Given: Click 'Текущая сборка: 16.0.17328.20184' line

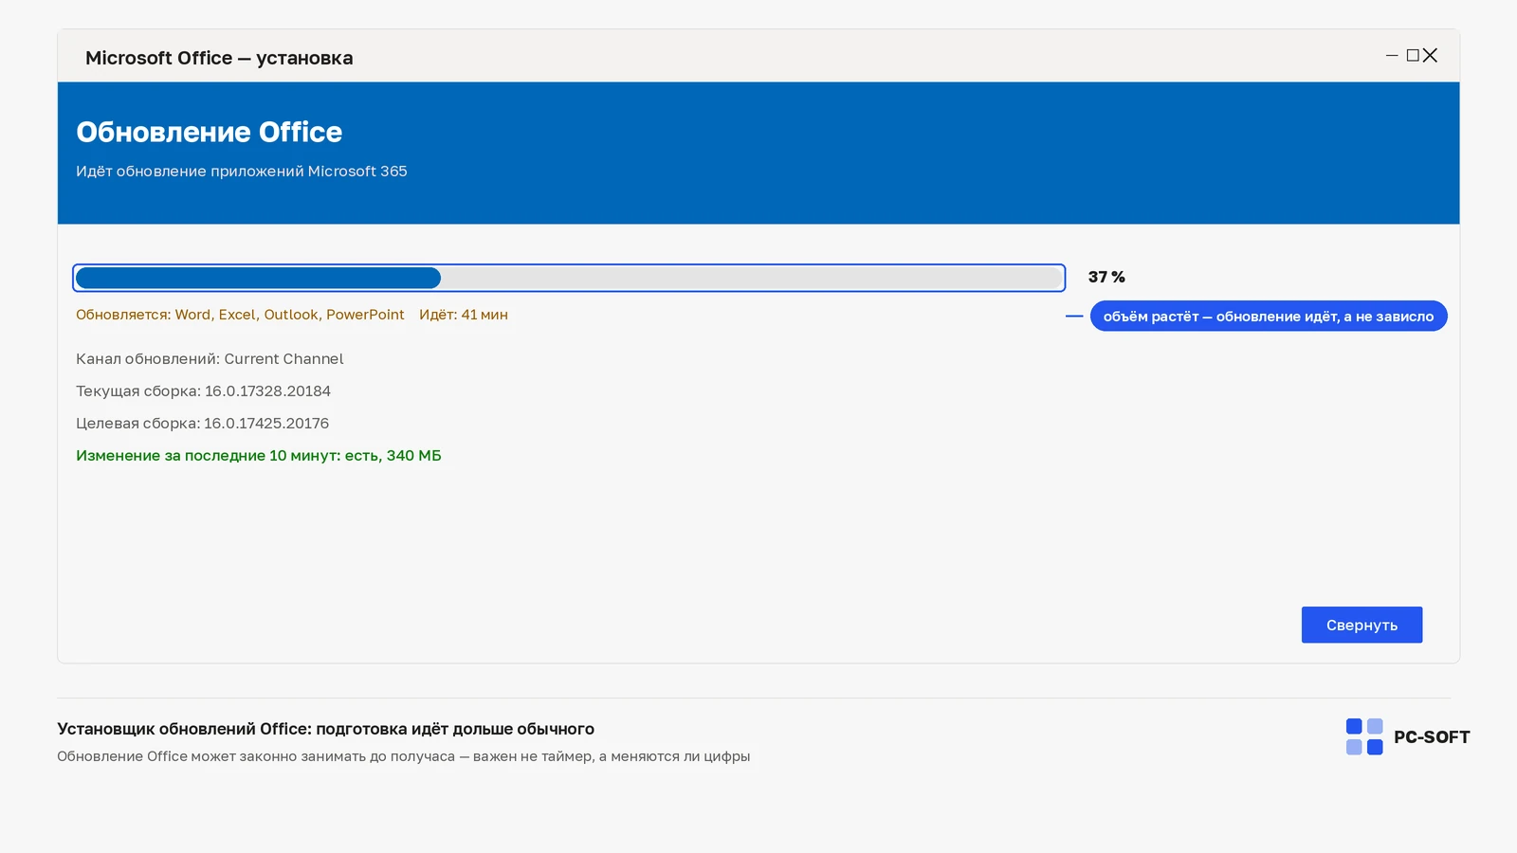Looking at the screenshot, I should point(203,391).
